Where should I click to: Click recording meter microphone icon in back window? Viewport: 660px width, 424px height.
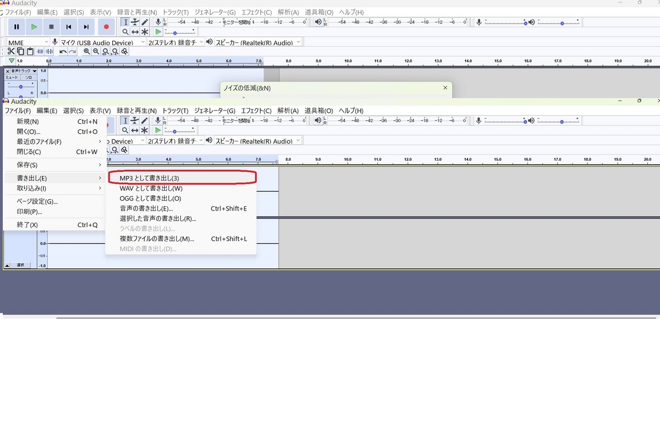158,22
